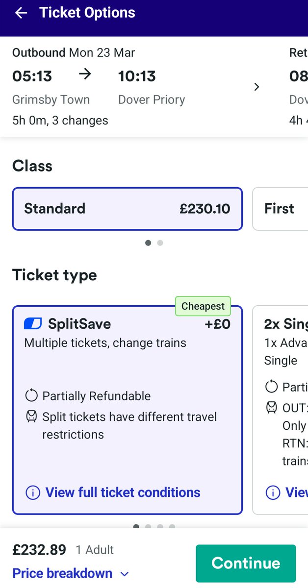Tap the Partially Refundable refresh icon
Screen dimensions: 308x588
31,396
